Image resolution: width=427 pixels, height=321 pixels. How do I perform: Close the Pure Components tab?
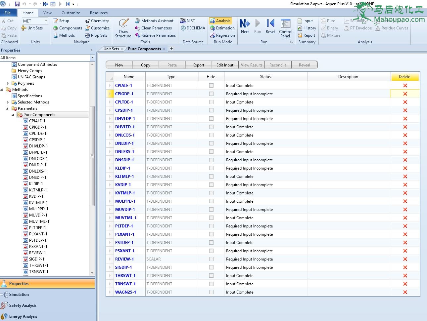pos(164,49)
